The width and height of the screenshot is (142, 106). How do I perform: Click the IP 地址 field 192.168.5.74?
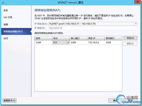click(93, 28)
